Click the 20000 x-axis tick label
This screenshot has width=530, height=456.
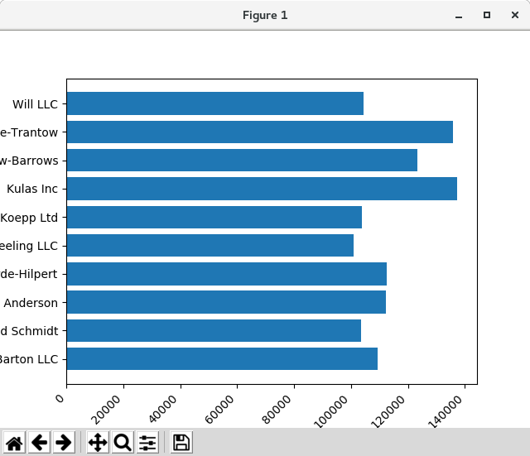(x=109, y=404)
